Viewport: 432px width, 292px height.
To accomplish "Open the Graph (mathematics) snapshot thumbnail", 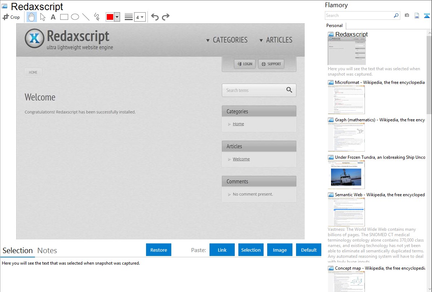I will point(346,137).
